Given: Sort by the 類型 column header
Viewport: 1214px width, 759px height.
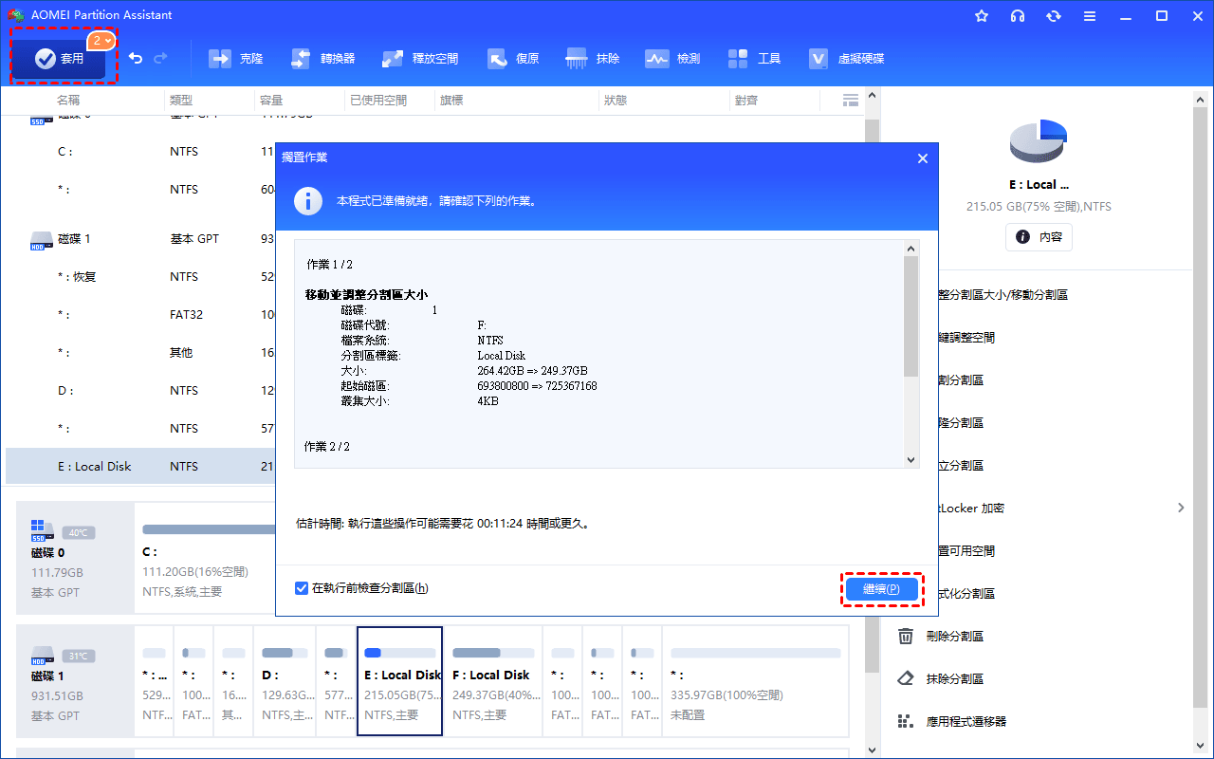Looking at the screenshot, I should (181, 100).
